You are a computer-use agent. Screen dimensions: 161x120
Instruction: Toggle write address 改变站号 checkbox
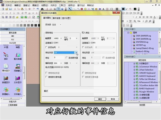(x=83, y=47)
